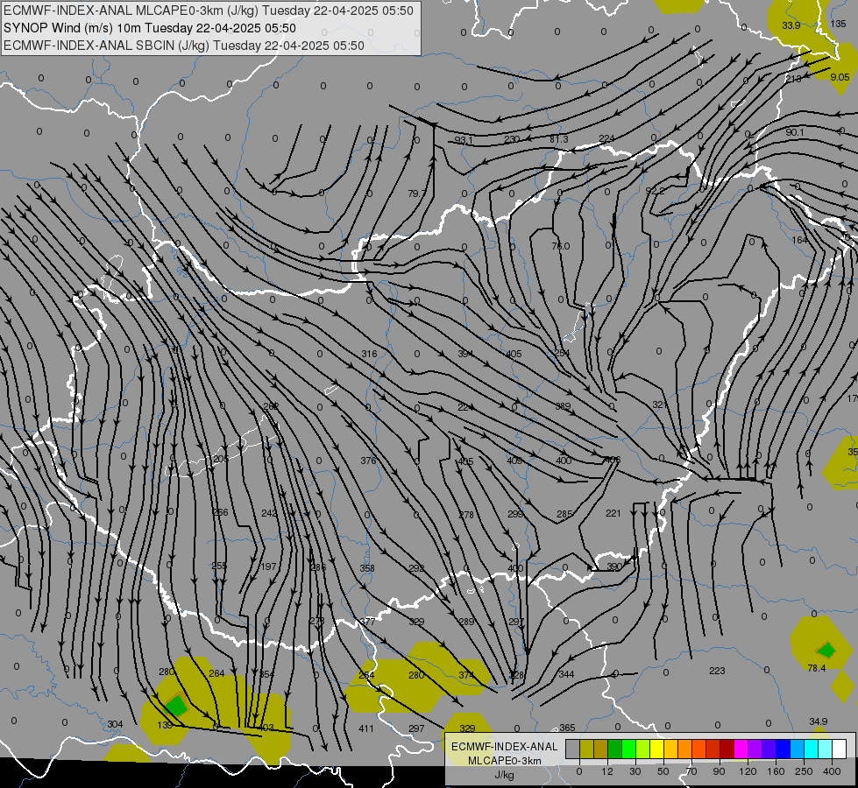Click the map value '33.9'
This screenshot has height=788, width=858.
tap(791, 25)
